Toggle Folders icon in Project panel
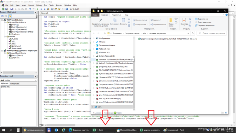 click(x=10, y=16)
